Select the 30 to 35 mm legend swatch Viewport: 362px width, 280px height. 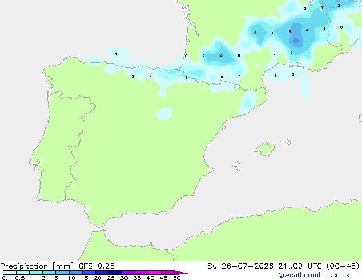click(x=128, y=273)
